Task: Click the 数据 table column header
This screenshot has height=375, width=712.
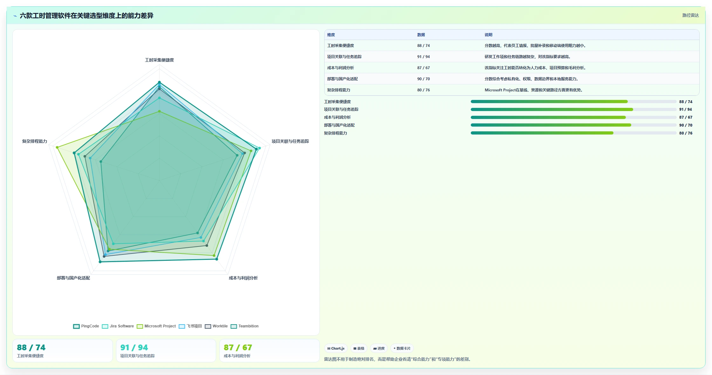Action: (x=421, y=35)
